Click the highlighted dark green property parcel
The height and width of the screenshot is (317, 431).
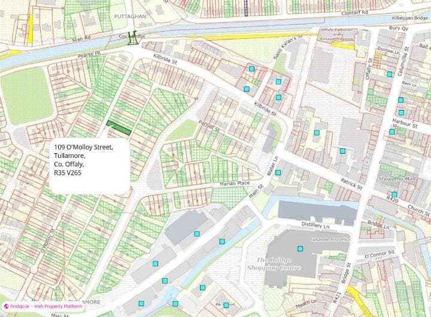119,127
